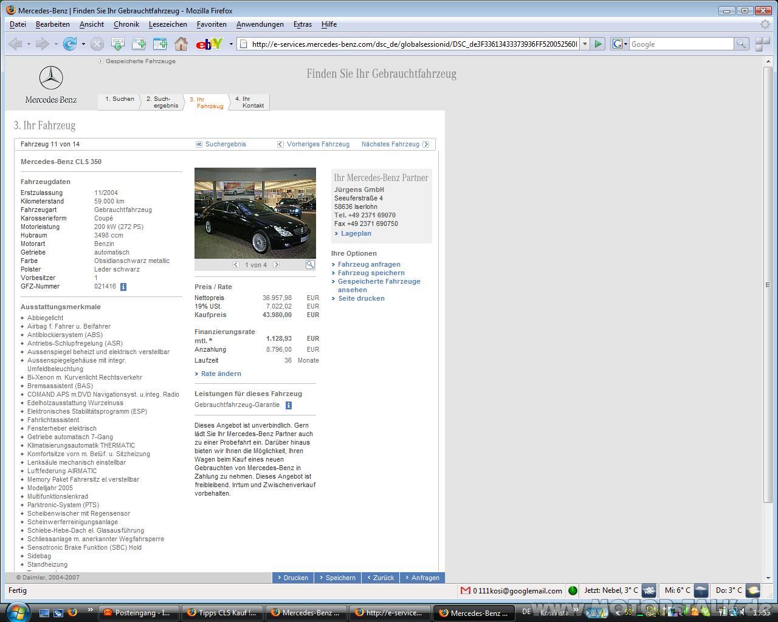Show next vehicle photo arrow

click(x=276, y=265)
